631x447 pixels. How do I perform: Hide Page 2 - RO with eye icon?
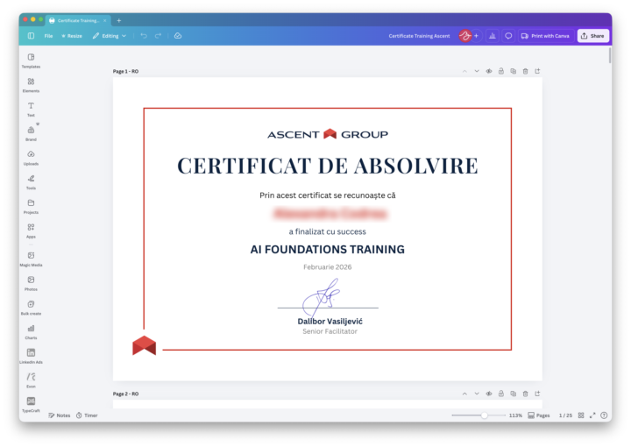(489, 394)
